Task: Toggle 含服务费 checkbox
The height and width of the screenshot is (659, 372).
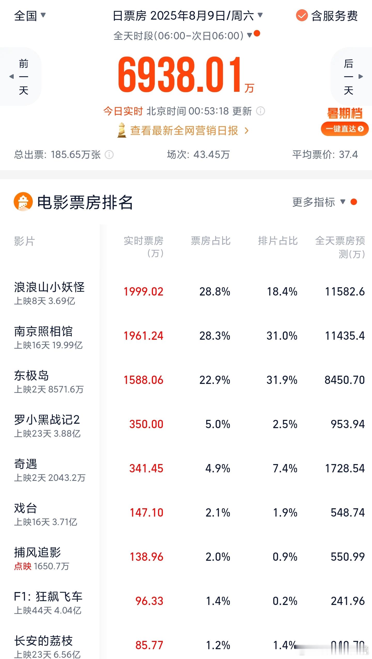Action: click(x=302, y=16)
